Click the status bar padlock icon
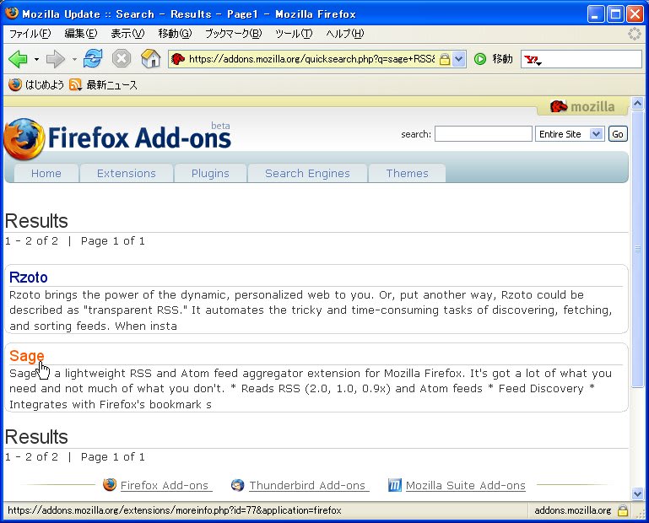 623,510
